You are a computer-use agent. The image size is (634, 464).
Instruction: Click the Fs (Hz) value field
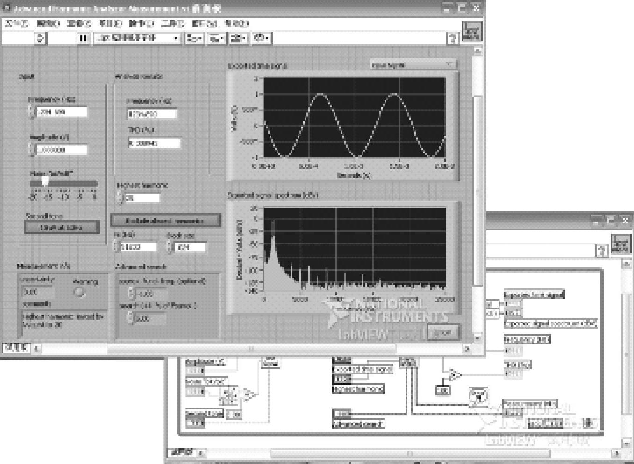[x=139, y=246]
